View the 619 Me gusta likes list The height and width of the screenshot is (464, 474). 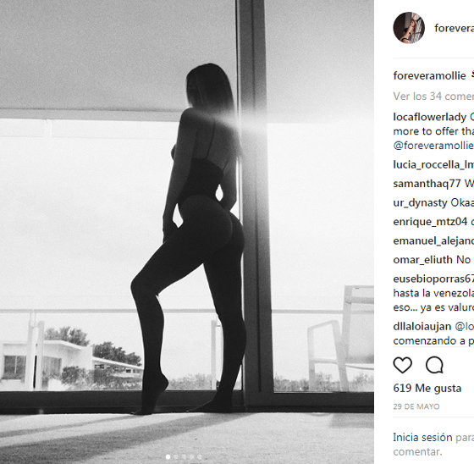427,388
